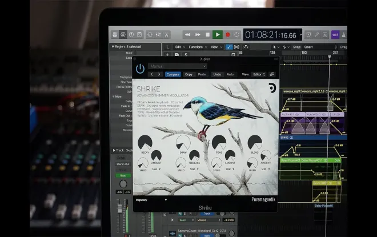Click the Copy button in plugin header
Viewport: 377px width, 237px height.
tap(188, 74)
